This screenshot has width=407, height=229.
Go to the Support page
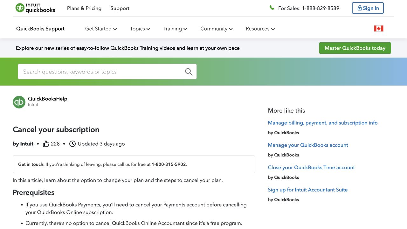click(120, 8)
